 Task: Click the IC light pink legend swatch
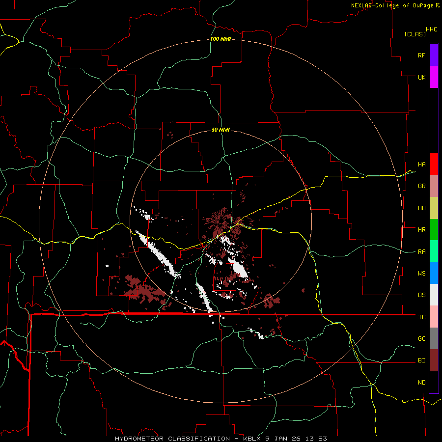tap(434, 317)
